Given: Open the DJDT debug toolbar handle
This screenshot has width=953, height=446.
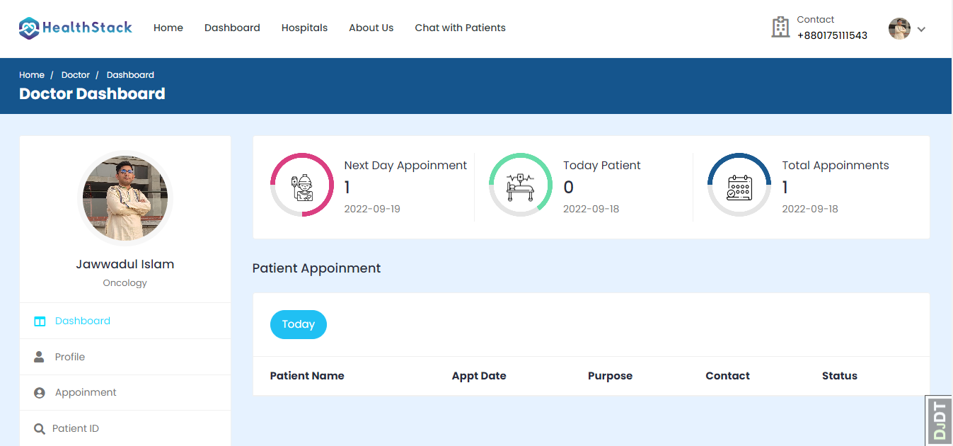Looking at the screenshot, I should [x=939, y=421].
